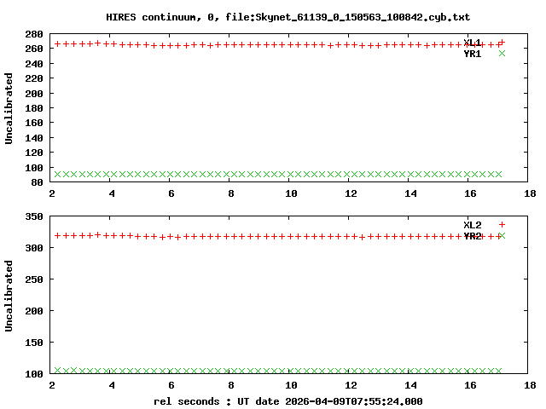Click the top plot's Uncalibrated axis label

click(x=9, y=108)
